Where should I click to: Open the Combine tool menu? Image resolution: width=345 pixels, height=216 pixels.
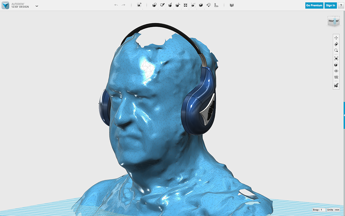[x=201, y=5]
